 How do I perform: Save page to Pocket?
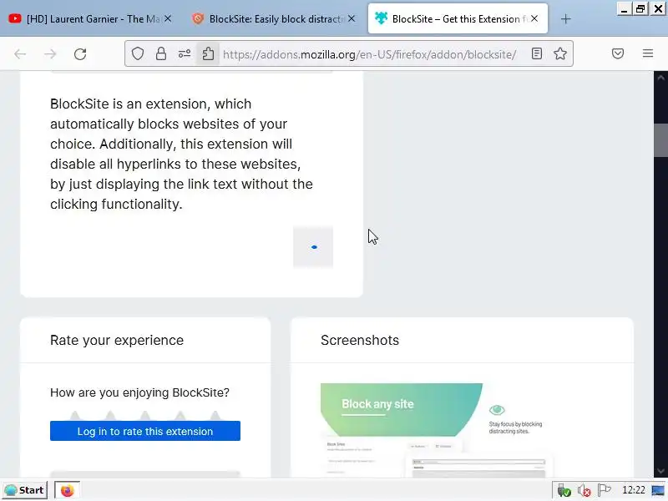tap(618, 53)
